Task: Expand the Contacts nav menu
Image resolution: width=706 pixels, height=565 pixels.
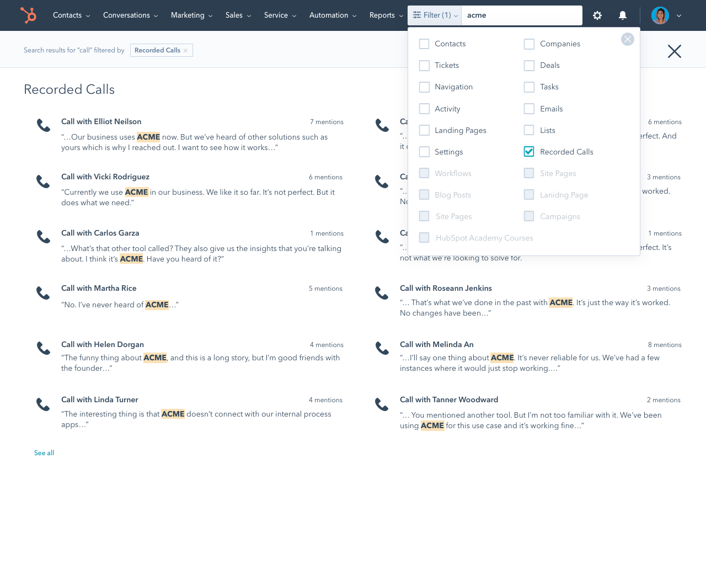Action: [x=71, y=15]
